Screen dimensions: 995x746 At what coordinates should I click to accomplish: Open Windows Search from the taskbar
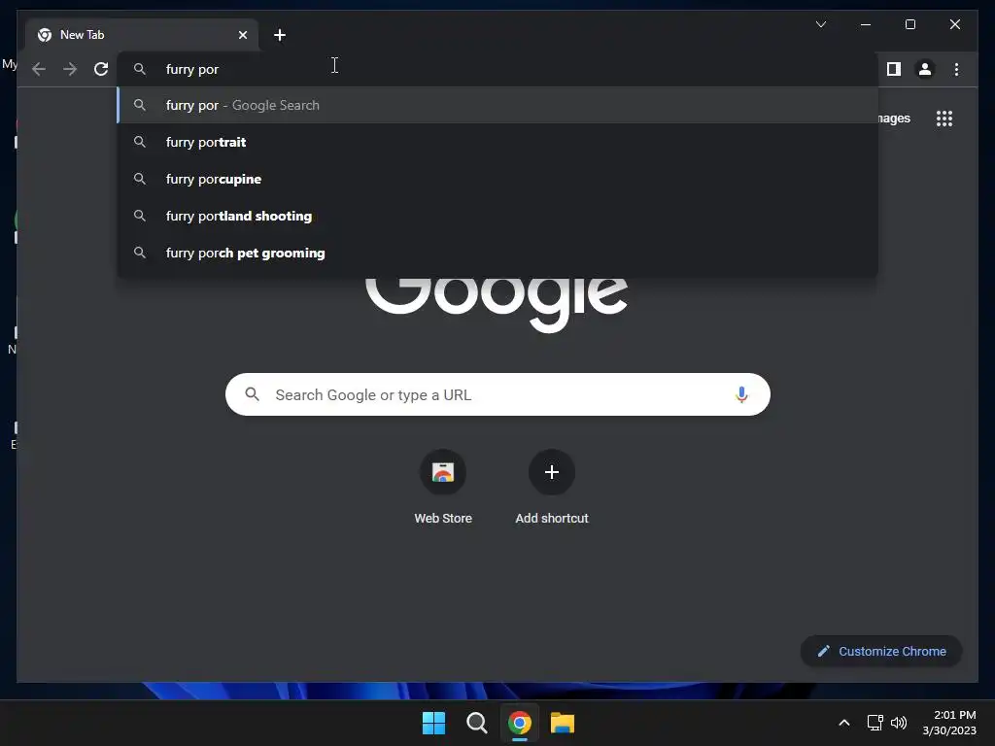point(476,723)
